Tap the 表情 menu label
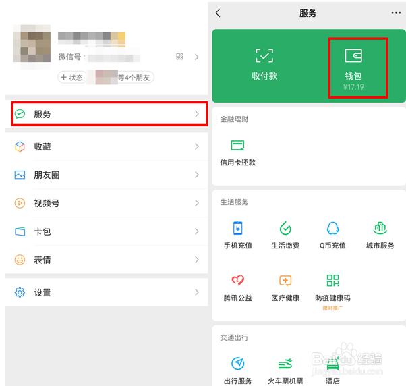The height and width of the screenshot is (386, 406). [x=42, y=260]
